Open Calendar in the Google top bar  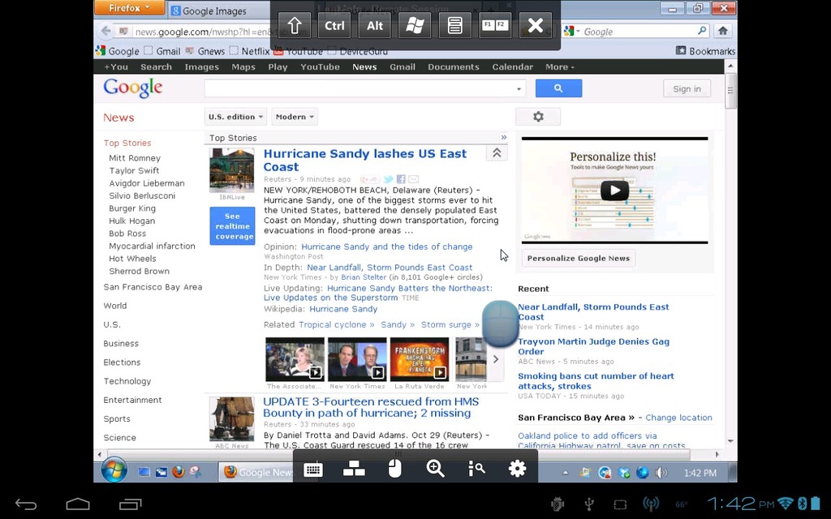pyautogui.click(x=513, y=66)
